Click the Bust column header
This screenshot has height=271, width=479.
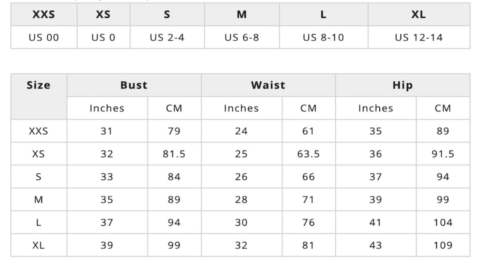134,85
